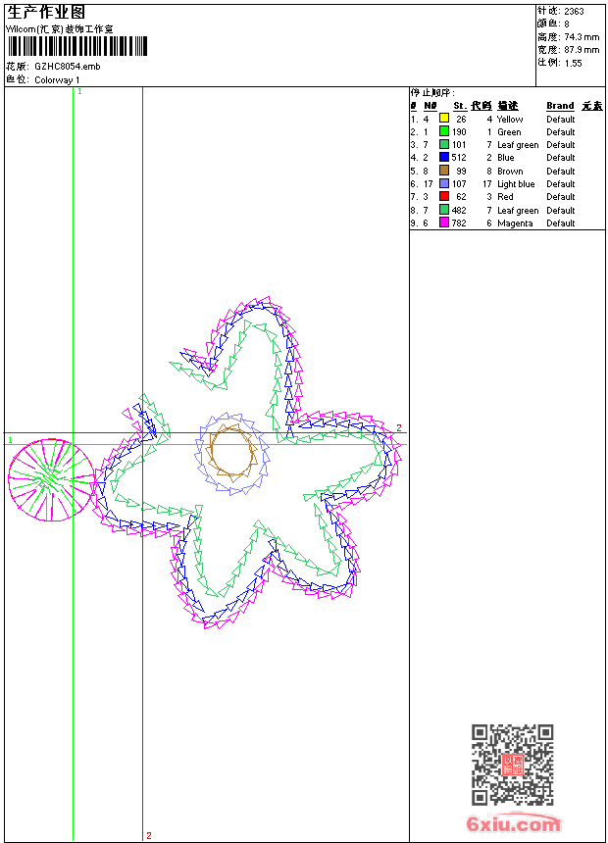
Task: Click the stitch count value 2363
Action: (x=574, y=12)
